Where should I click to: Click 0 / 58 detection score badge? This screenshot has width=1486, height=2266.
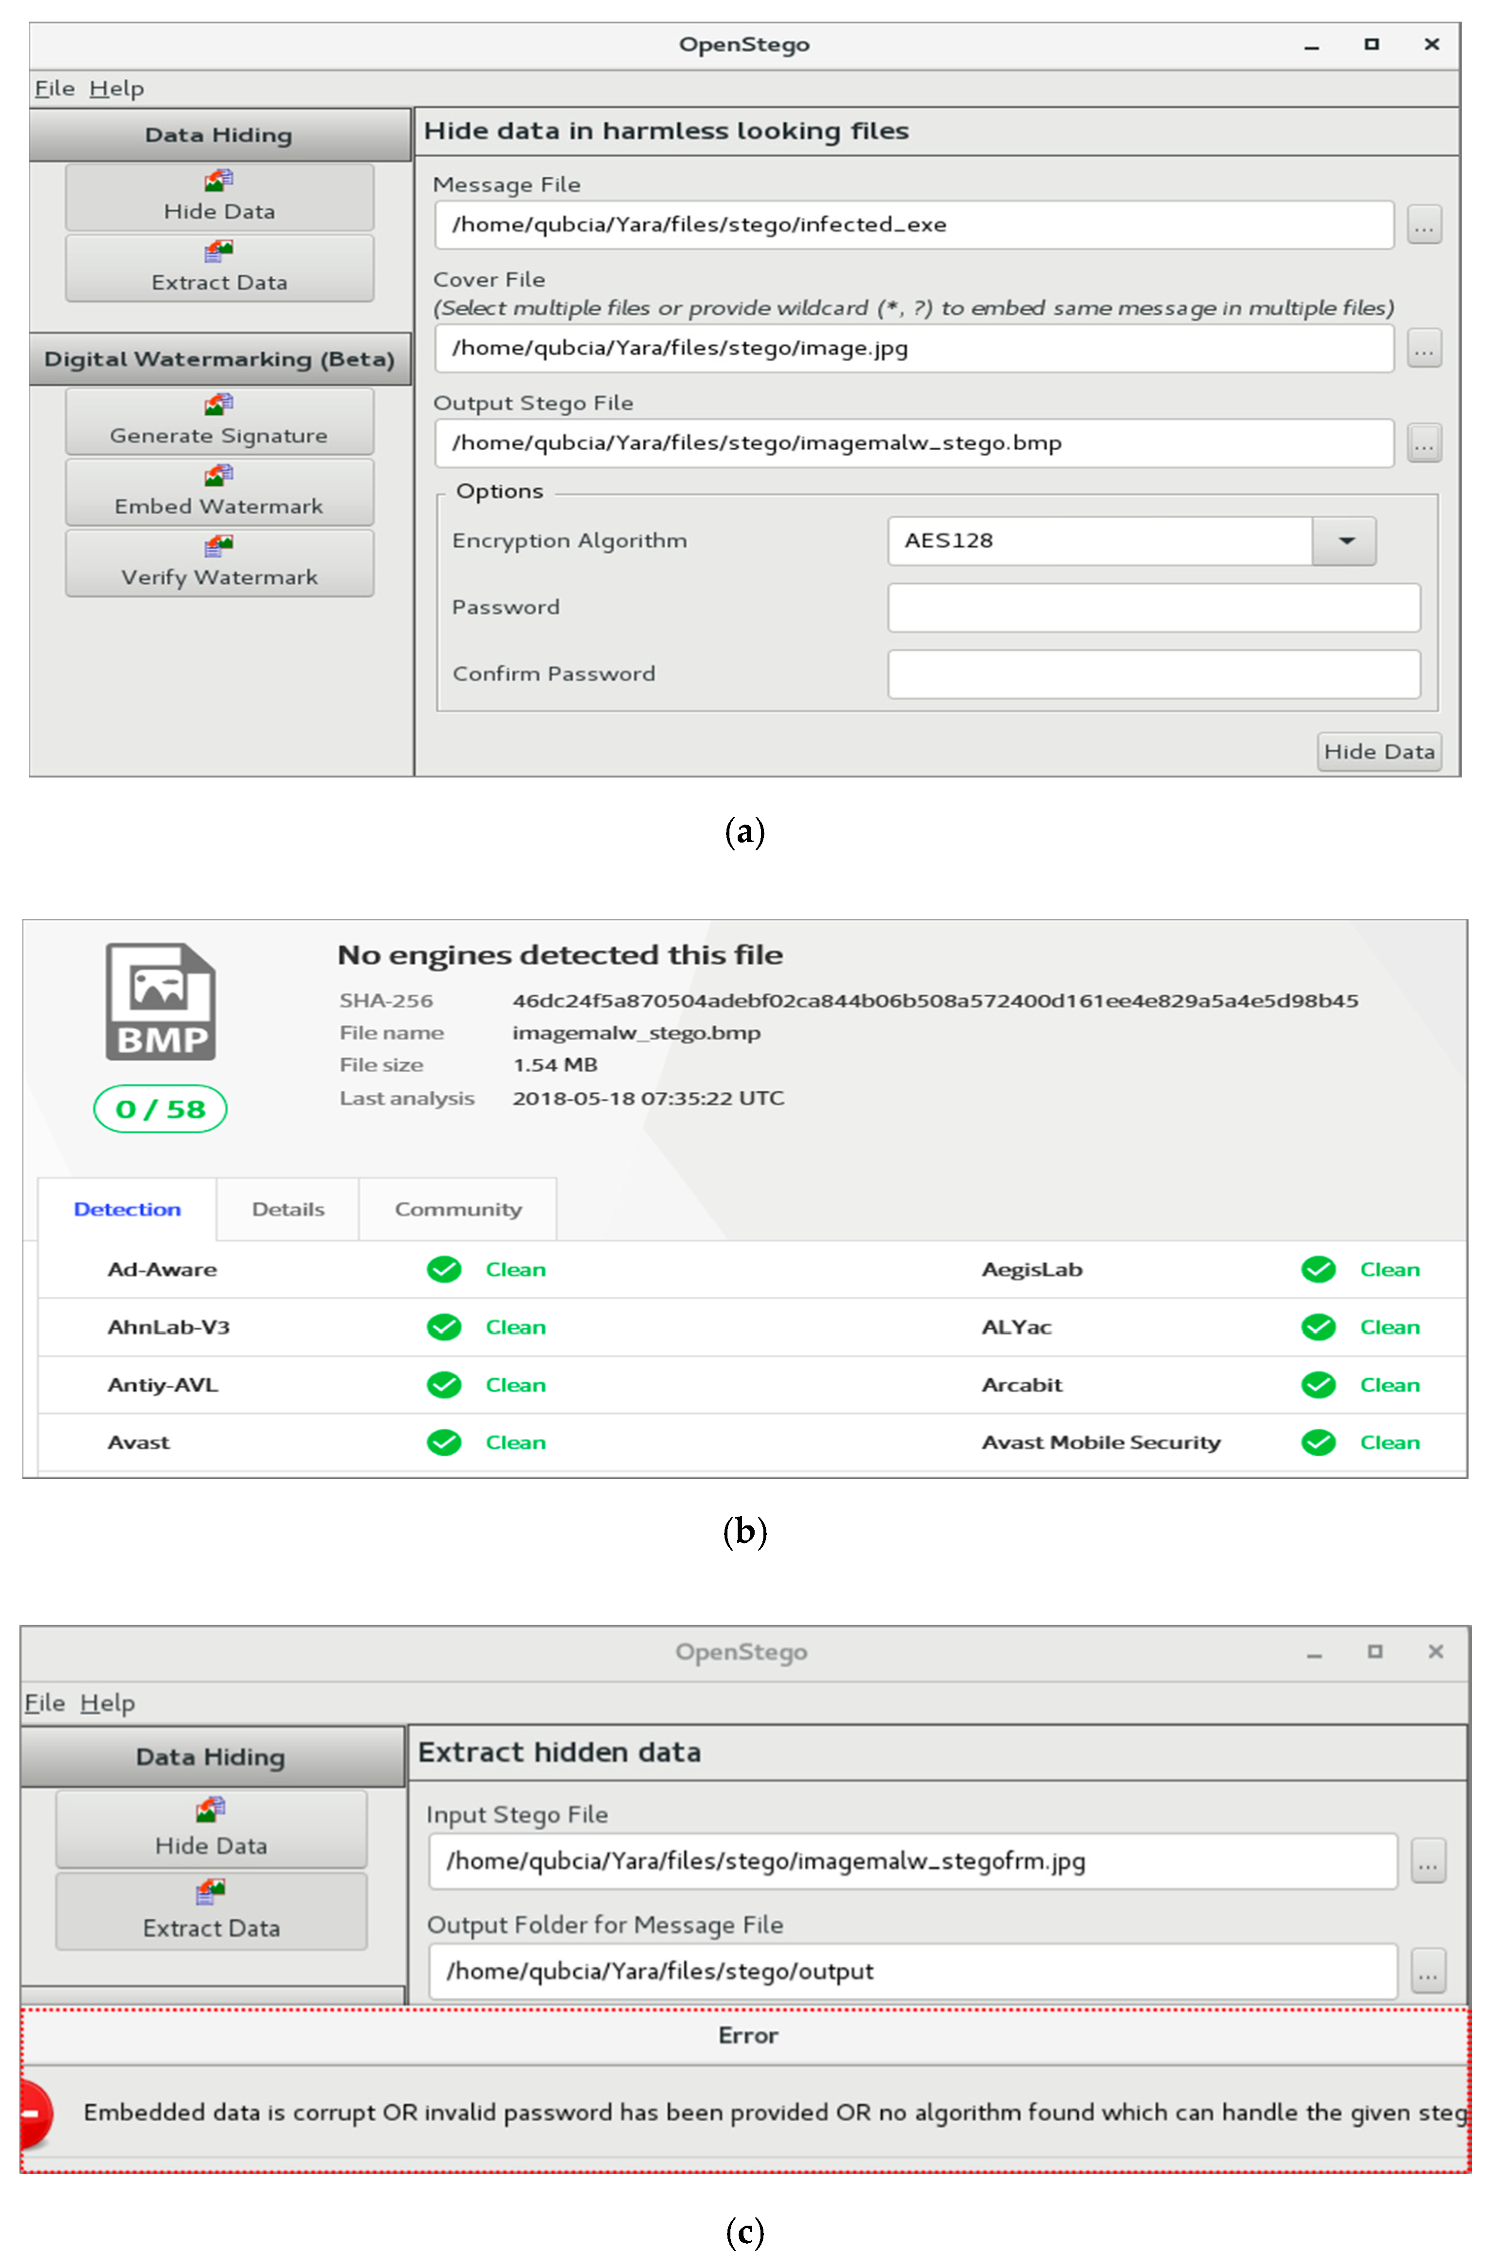pos(160,1109)
